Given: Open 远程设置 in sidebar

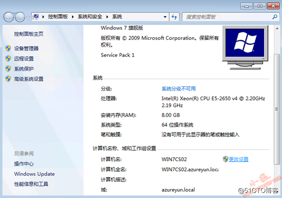Looking at the screenshot, I should click(x=24, y=58).
